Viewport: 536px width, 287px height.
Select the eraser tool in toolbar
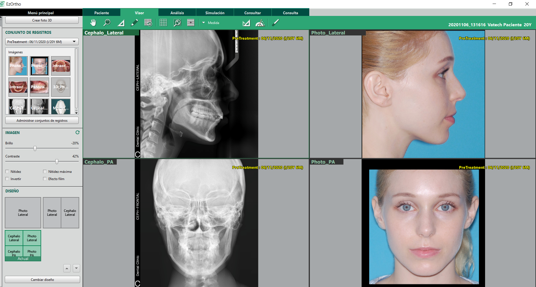pyautogui.click(x=275, y=23)
